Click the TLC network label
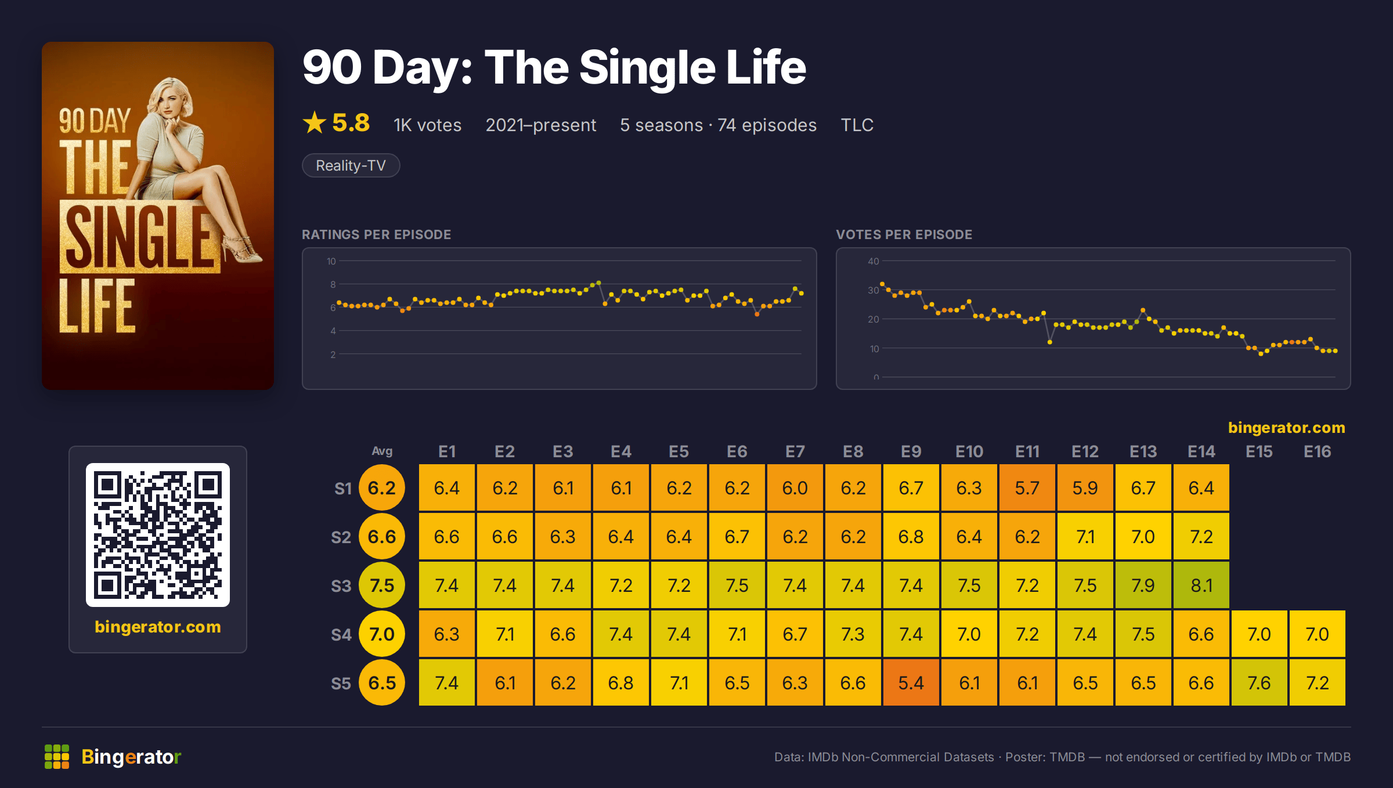 pyautogui.click(x=857, y=125)
